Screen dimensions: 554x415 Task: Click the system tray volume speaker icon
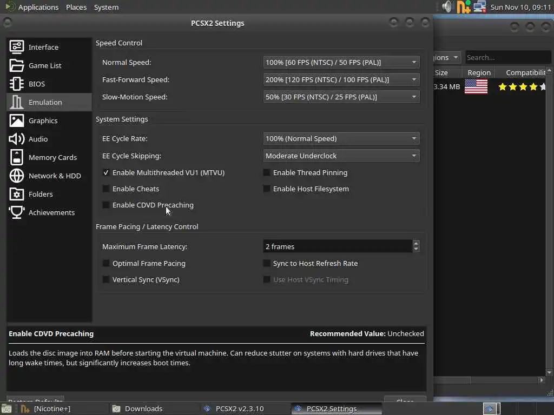point(447,6)
